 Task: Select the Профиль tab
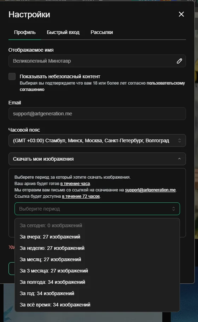click(25, 32)
